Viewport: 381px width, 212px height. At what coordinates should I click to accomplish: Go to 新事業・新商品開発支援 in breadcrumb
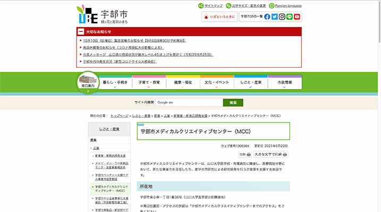click(x=190, y=116)
